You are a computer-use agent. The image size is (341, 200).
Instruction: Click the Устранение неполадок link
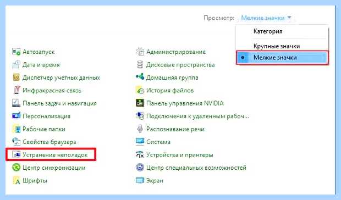(x=55, y=155)
